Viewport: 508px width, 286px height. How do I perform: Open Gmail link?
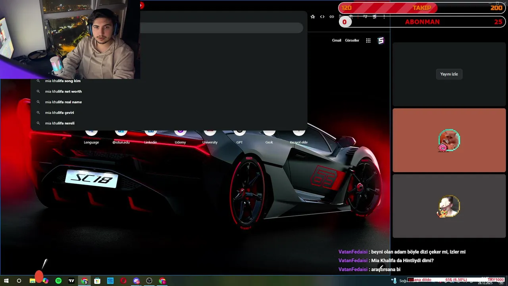tap(337, 41)
